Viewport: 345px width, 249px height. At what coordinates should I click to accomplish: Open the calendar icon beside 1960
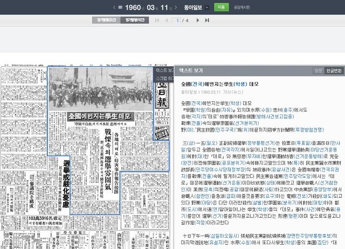[120, 7]
